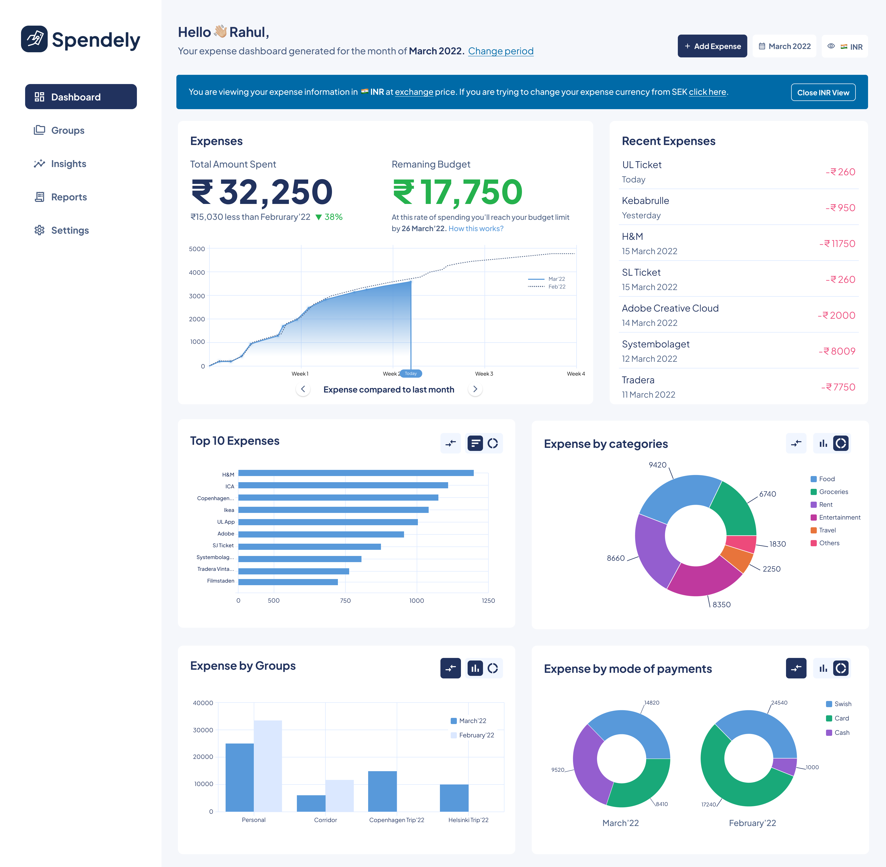Image resolution: width=886 pixels, height=867 pixels.
Task: Toggle compare icon in Expense by categories
Action: (796, 443)
